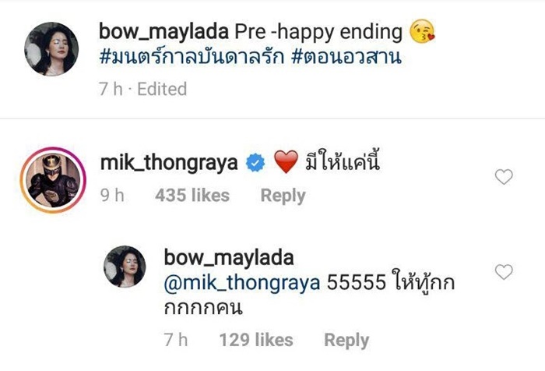Image resolution: width=545 pixels, height=371 pixels.
Task: Click the kissing face emoji in the caption
Action: [422, 32]
